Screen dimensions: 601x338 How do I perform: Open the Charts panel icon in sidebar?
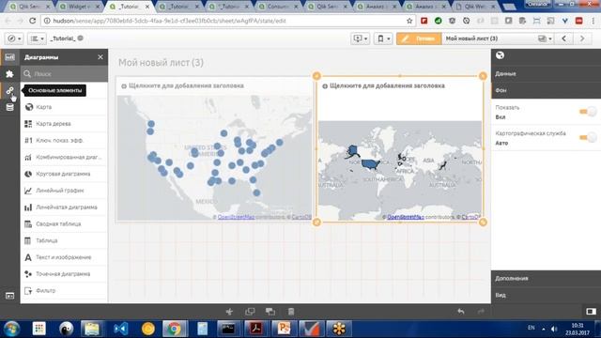(9, 57)
